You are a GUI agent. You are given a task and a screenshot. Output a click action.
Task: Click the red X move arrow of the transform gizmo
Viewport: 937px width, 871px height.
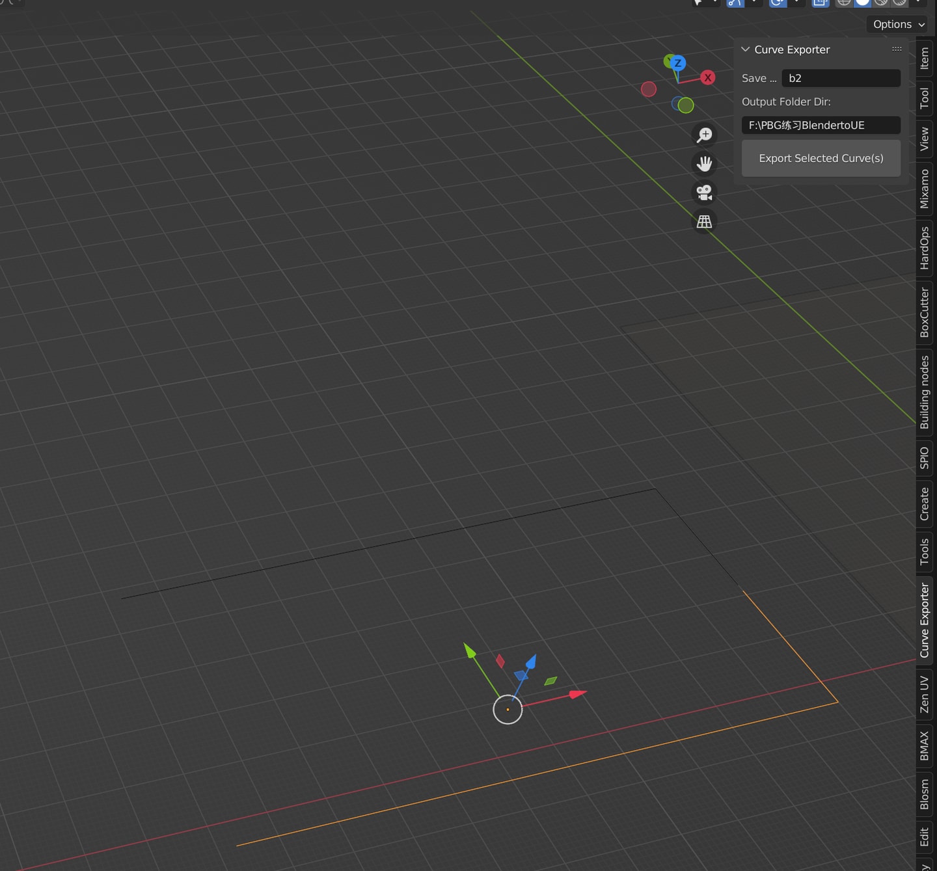(578, 694)
